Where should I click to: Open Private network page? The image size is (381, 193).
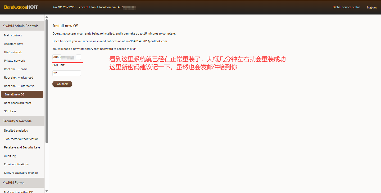pos(15,61)
